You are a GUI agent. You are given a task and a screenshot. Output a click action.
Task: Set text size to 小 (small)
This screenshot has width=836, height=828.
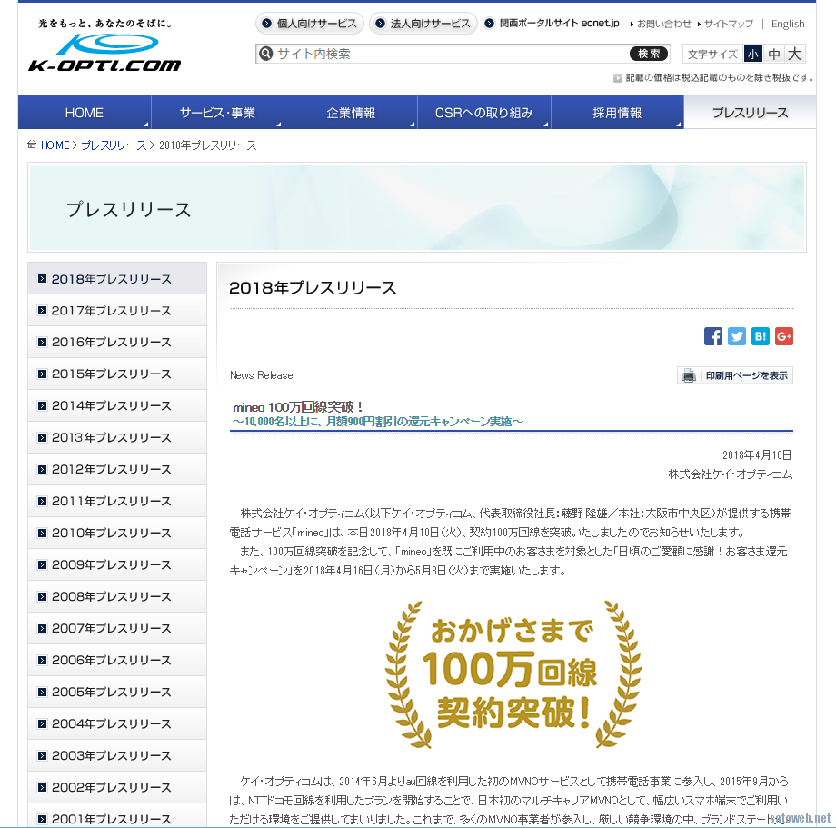coord(752,54)
